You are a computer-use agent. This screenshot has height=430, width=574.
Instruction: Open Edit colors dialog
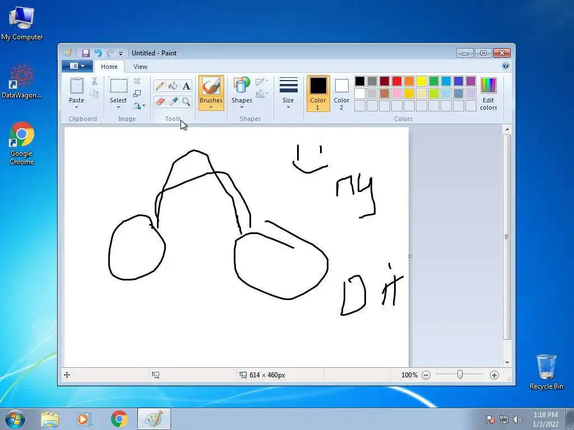click(x=488, y=94)
